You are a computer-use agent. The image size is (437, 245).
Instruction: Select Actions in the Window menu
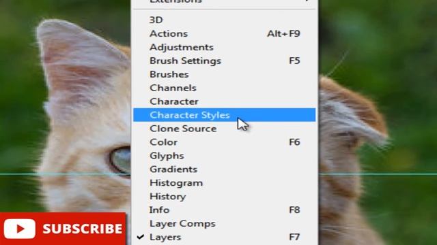pyautogui.click(x=225, y=33)
